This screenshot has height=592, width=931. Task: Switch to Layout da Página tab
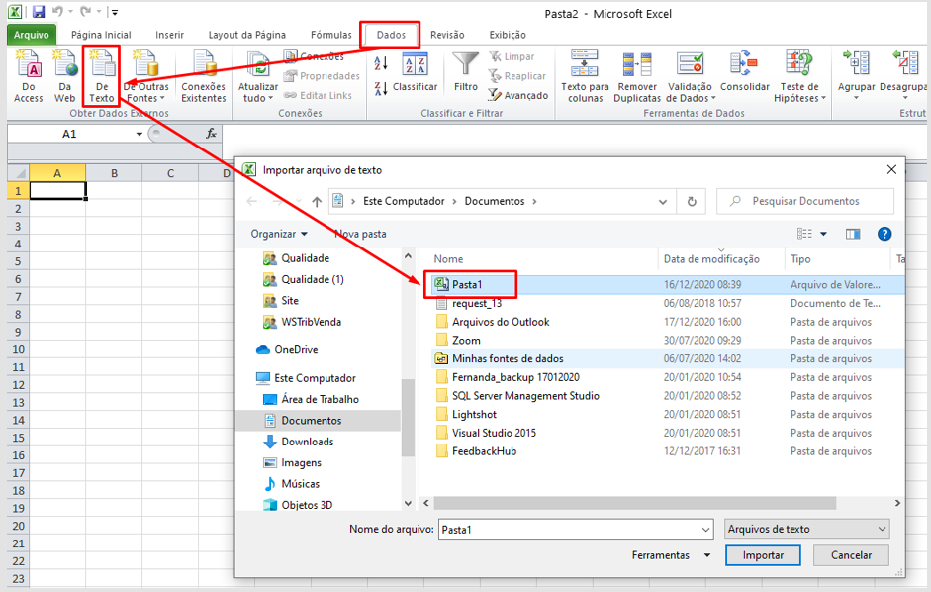[x=247, y=35]
